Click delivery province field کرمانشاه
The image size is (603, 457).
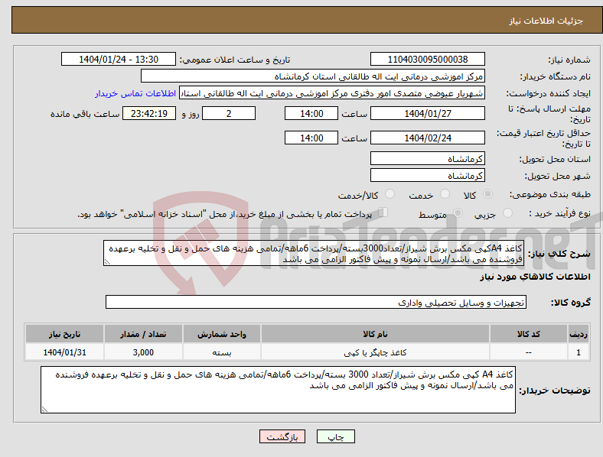[x=427, y=159]
